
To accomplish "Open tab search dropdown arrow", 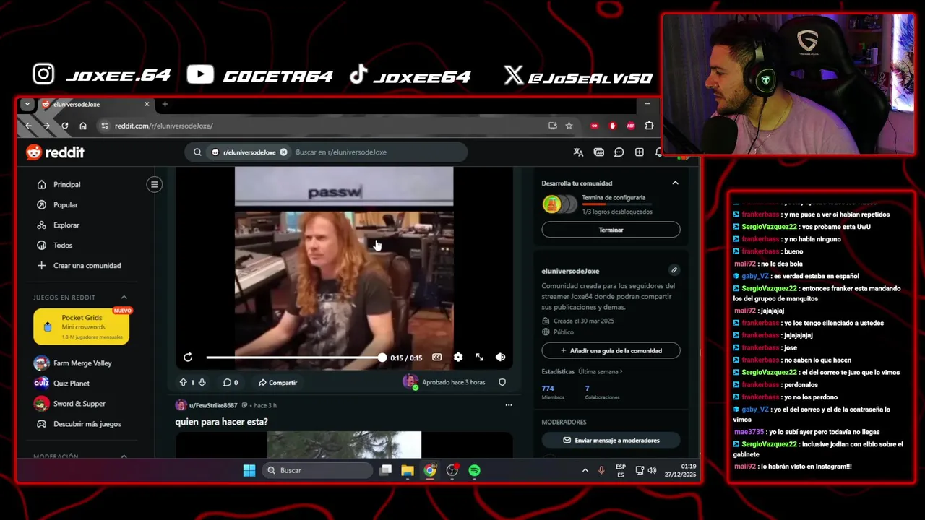I will (x=27, y=104).
